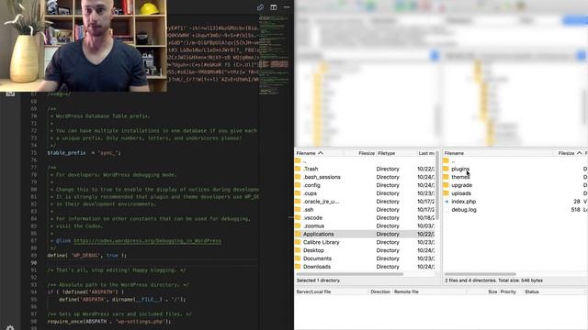
Task: Click the Status queue column header
Action: pos(532,291)
